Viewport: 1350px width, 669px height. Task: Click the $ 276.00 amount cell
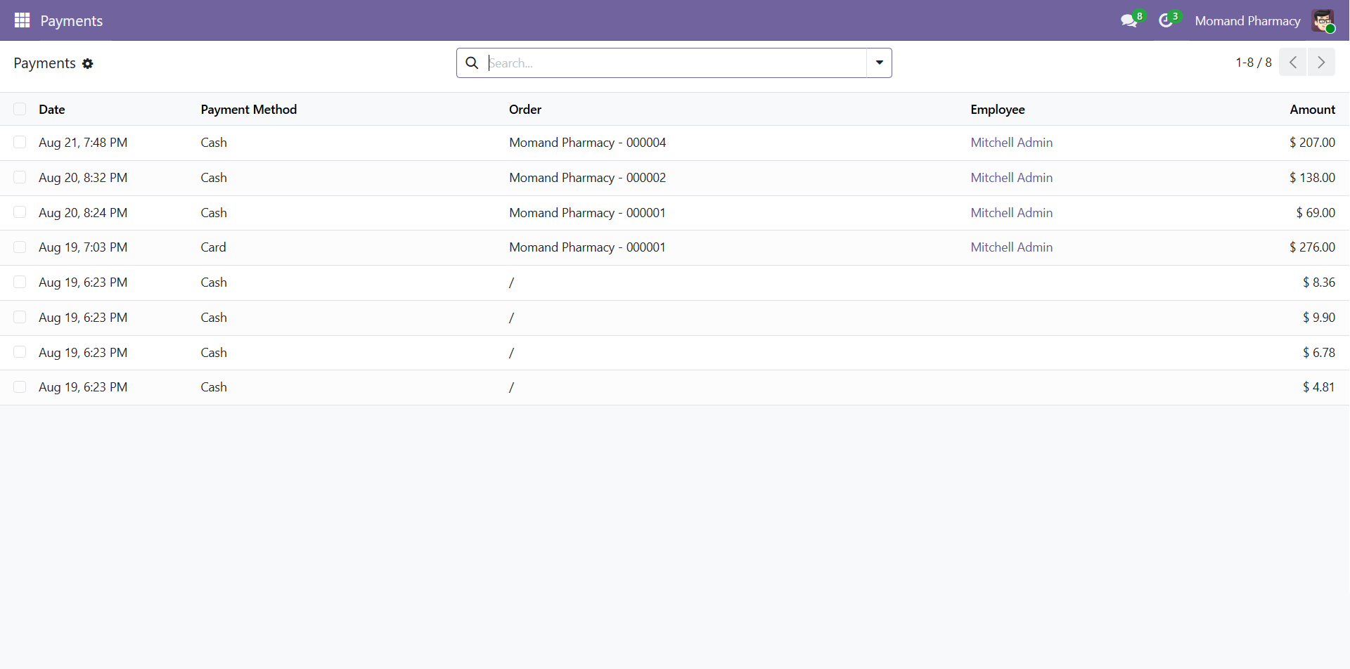pos(1312,247)
